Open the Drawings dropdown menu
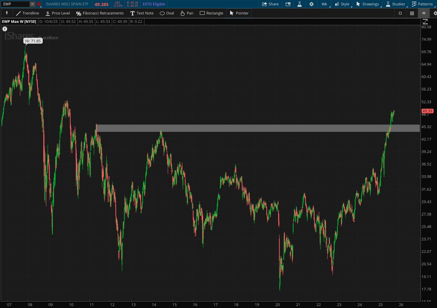Image resolution: width=437 pixels, height=308 pixels. pos(368,4)
